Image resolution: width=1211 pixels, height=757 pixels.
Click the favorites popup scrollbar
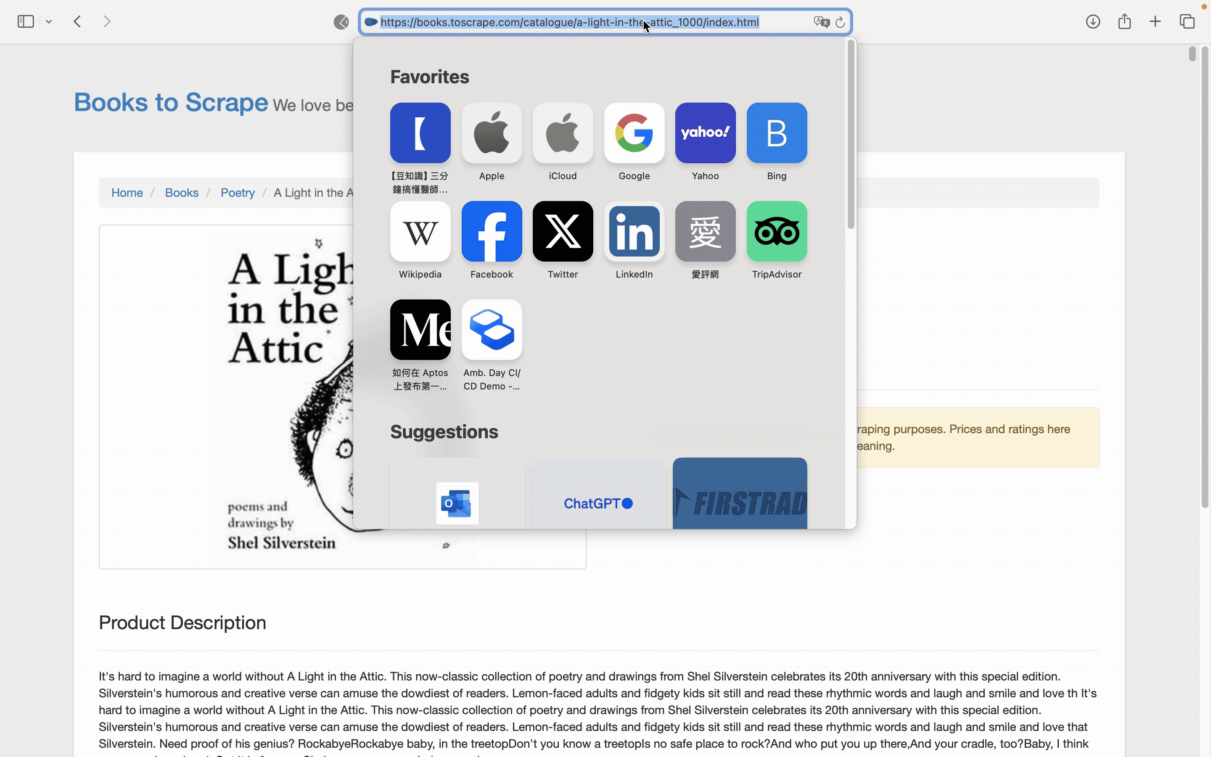pos(851,134)
